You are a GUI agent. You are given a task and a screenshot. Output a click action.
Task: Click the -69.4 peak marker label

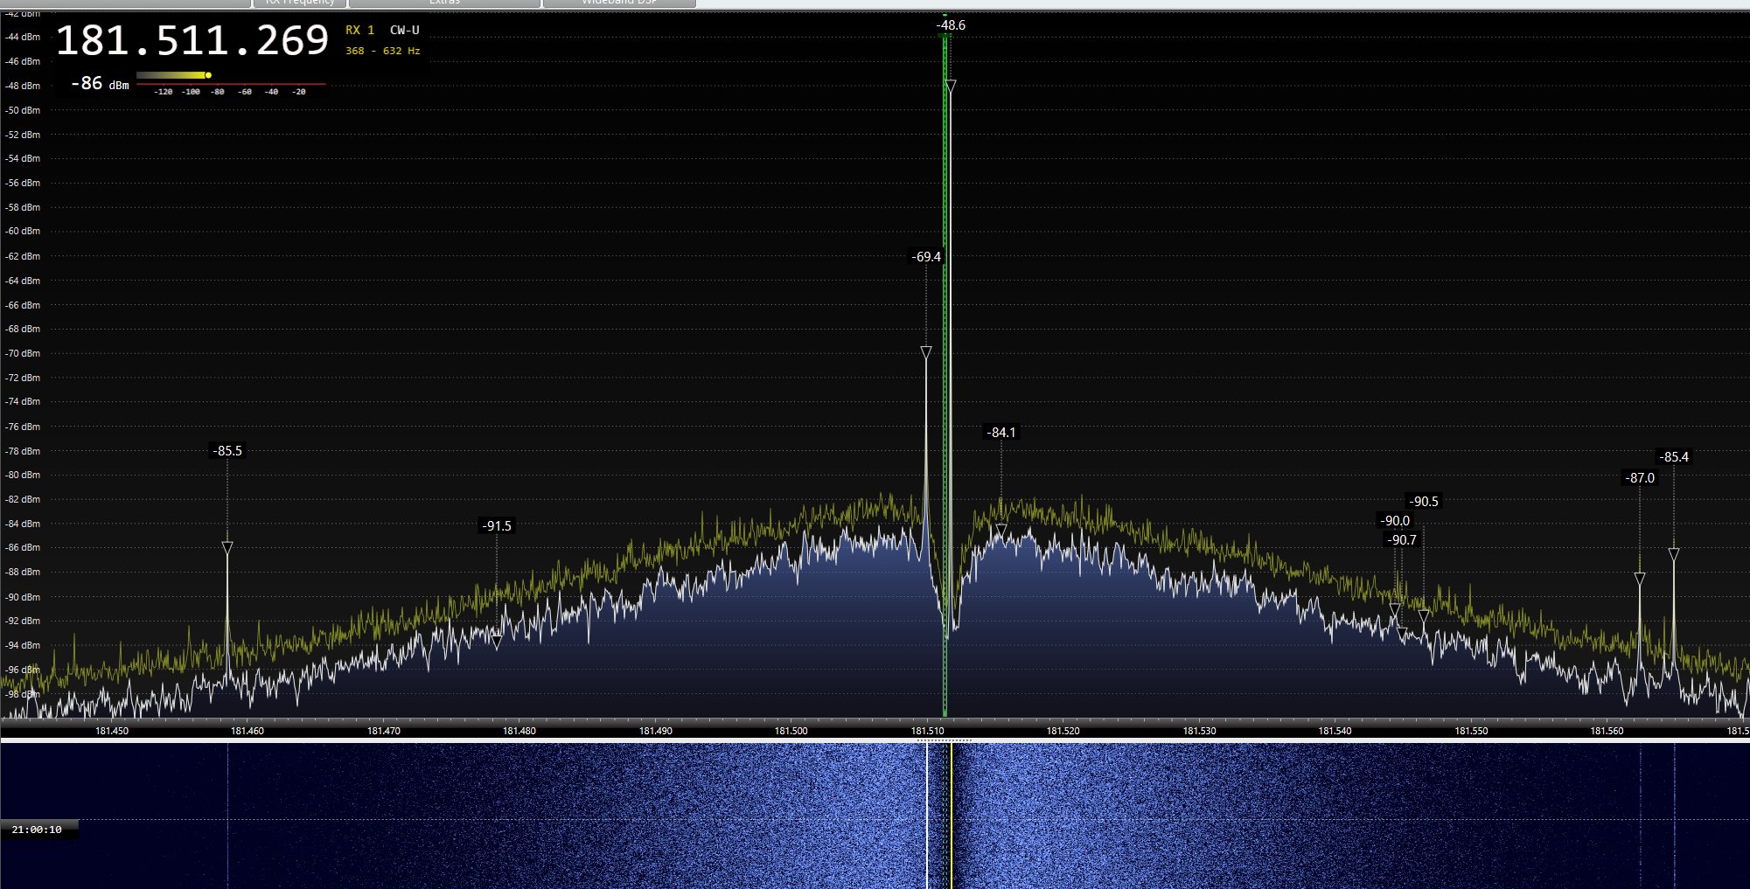926,257
